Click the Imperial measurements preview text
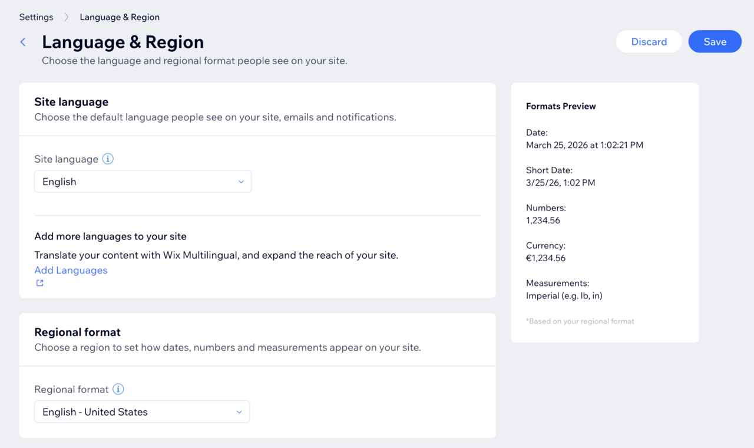Screen dimensions: 754x448 564,296
